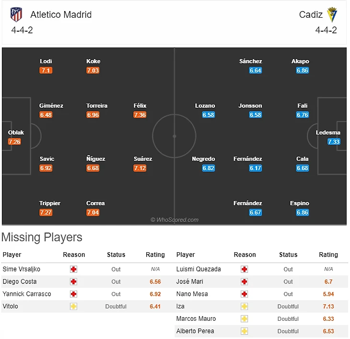Click Sime Vrsaljko's red injury icon
Viewport: 350px width, 339px height.
73,269
